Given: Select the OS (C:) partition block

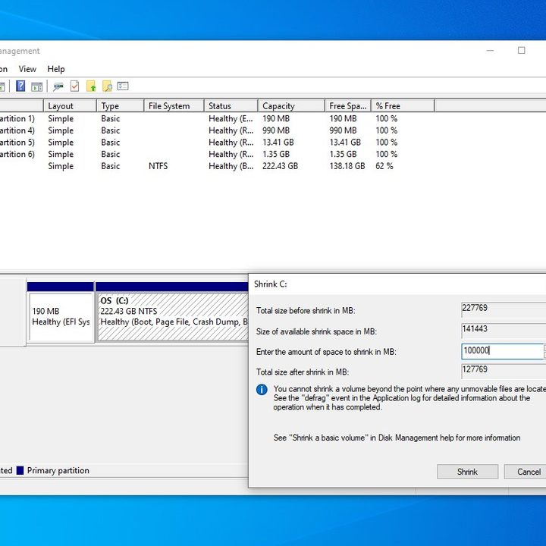Looking at the screenshot, I should pyautogui.click(x=173, y=316).
